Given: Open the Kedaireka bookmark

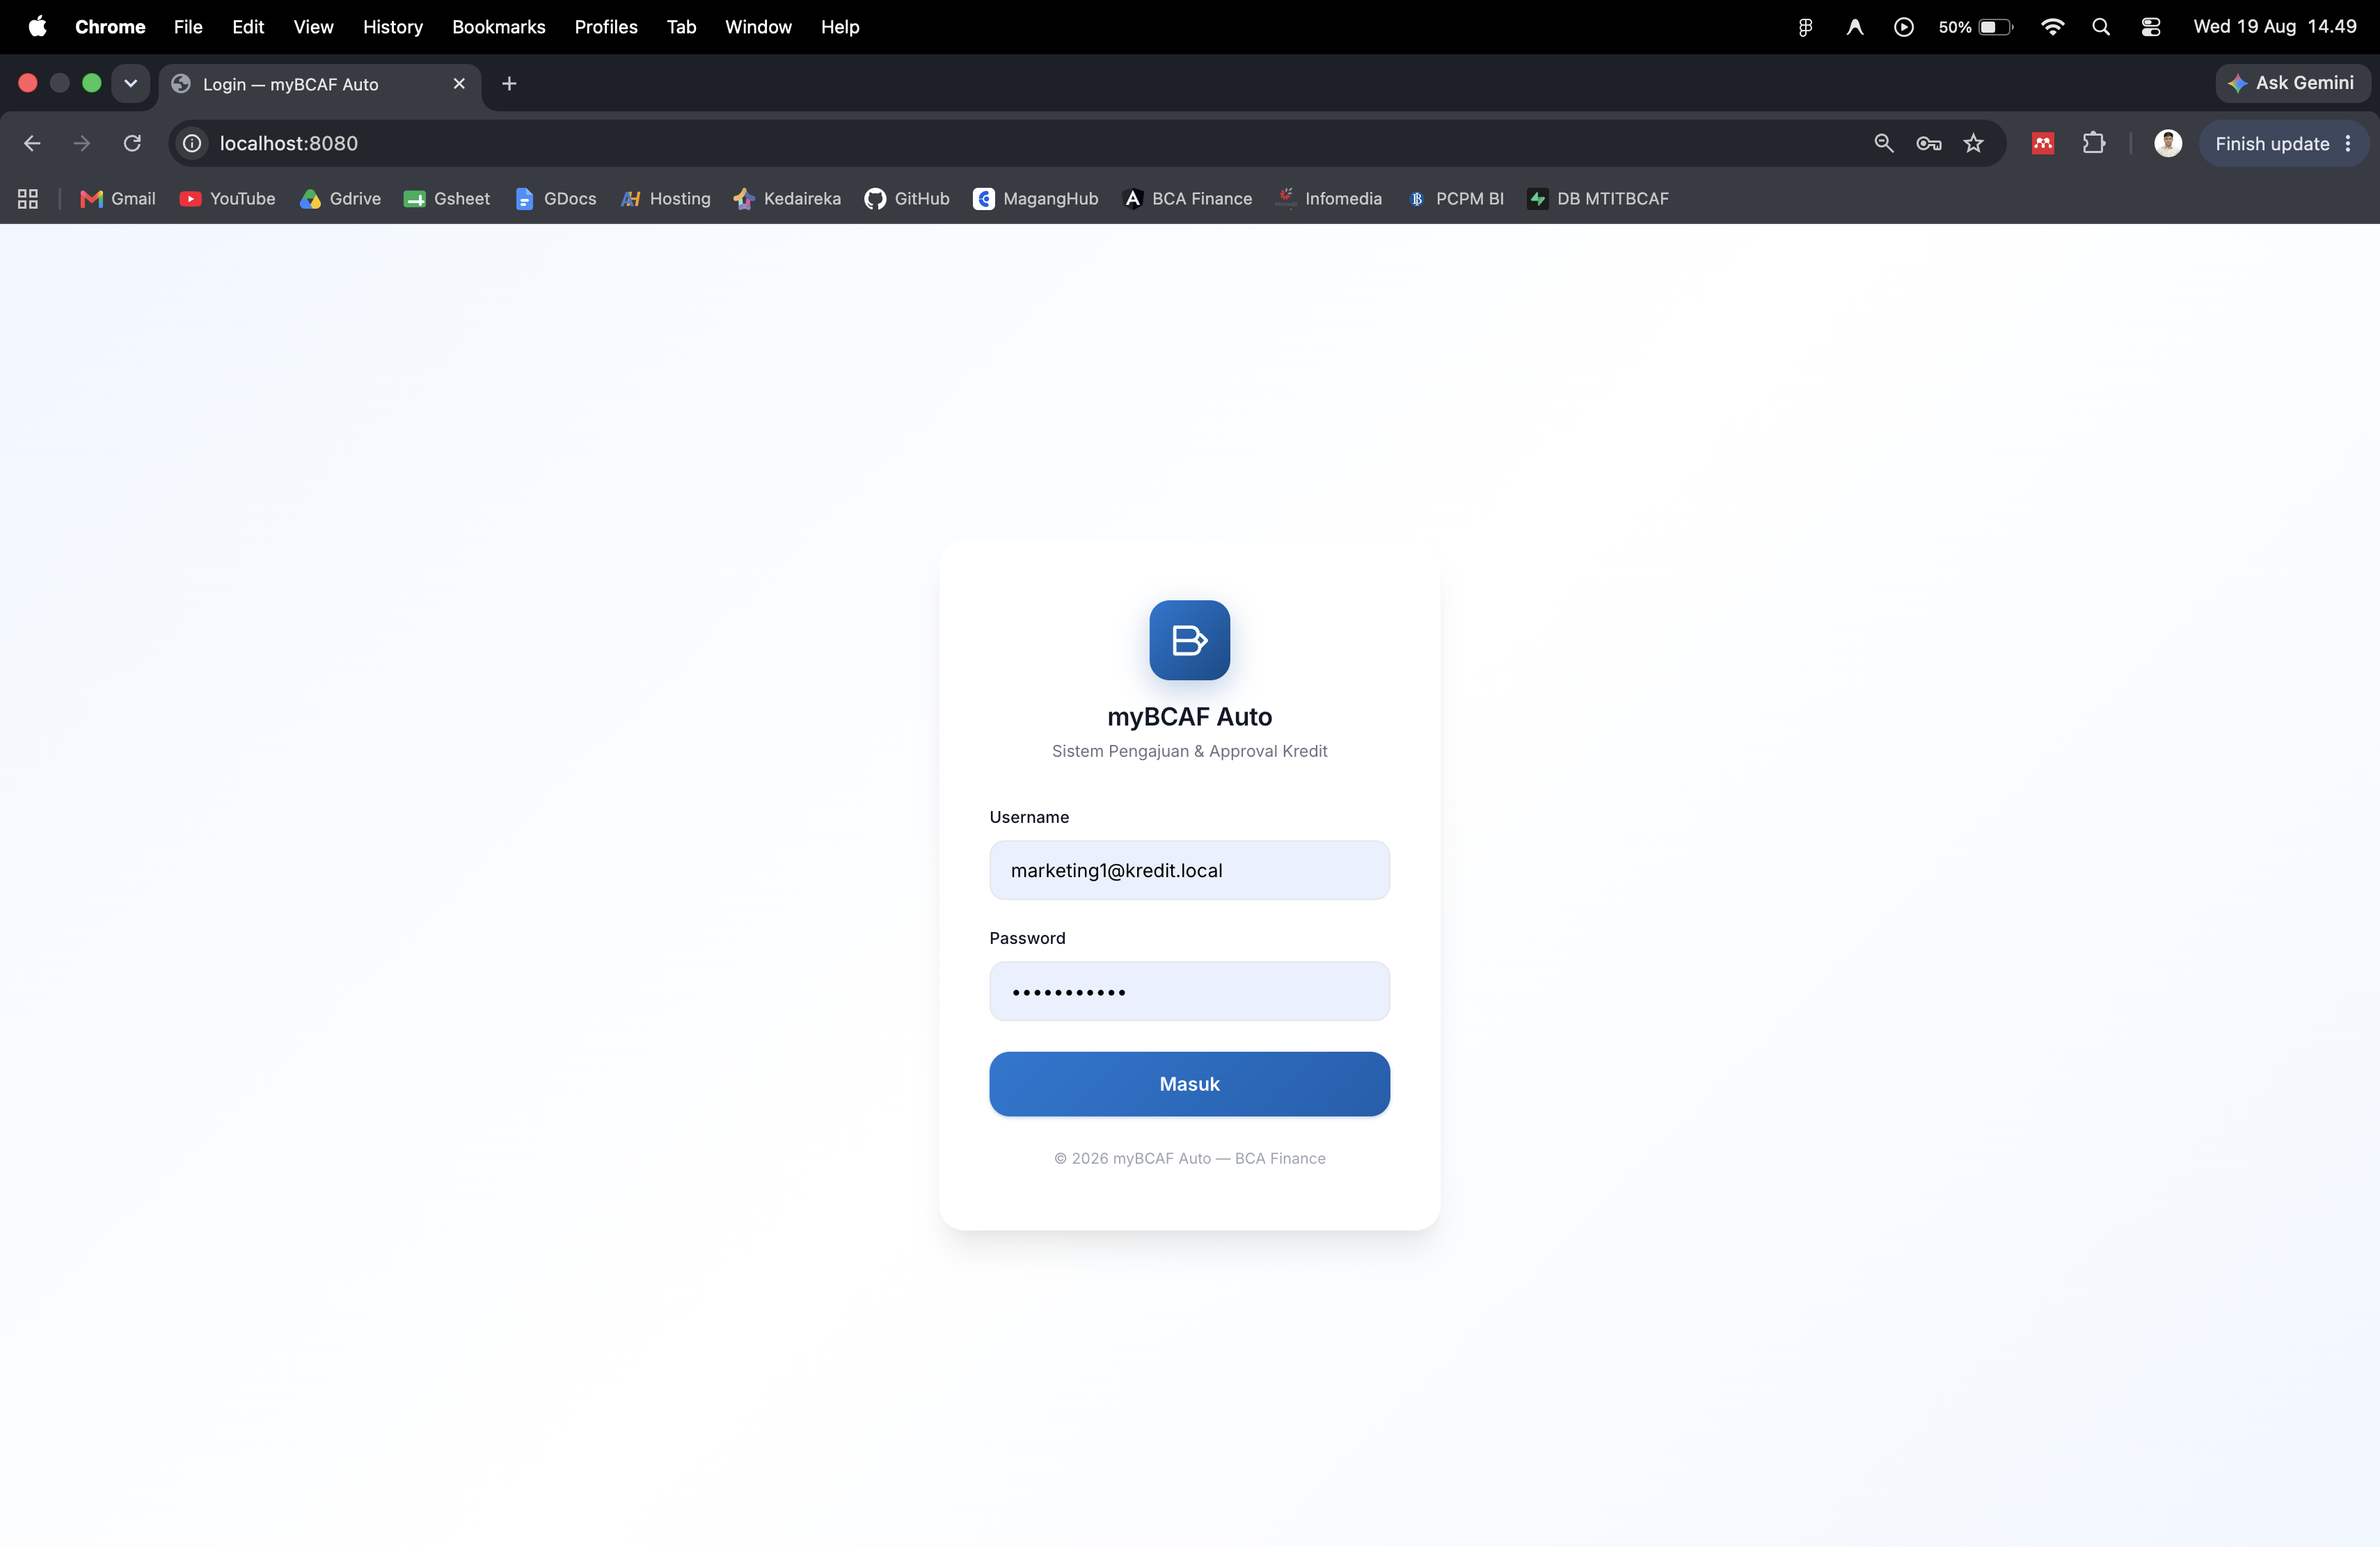Looking at the screenshot, I should [x=787, y=199].
